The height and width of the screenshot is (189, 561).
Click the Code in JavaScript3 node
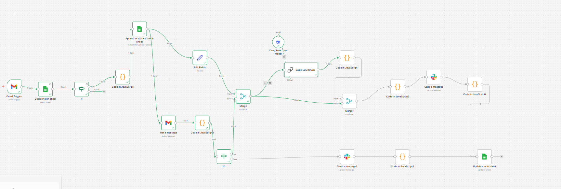tap(202, 123)
